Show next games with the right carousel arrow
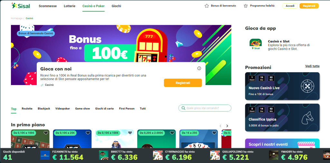This screenshot has height=163, width=330. pyautogui.click(x=227, y=126)
